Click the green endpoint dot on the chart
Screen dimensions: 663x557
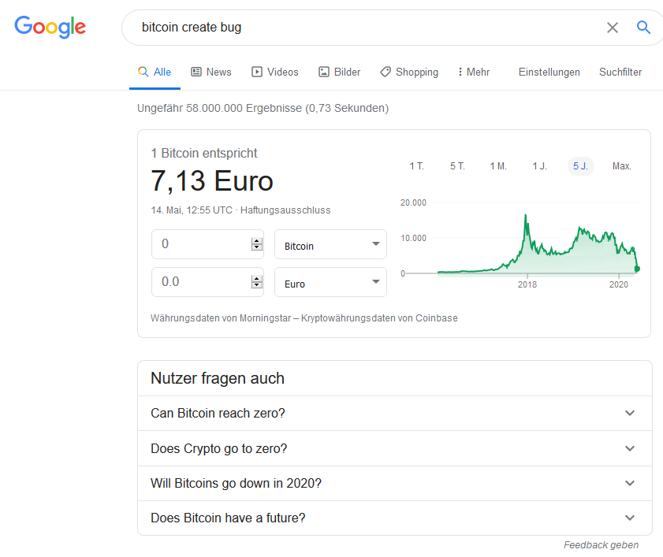click(x=637, y=269)
